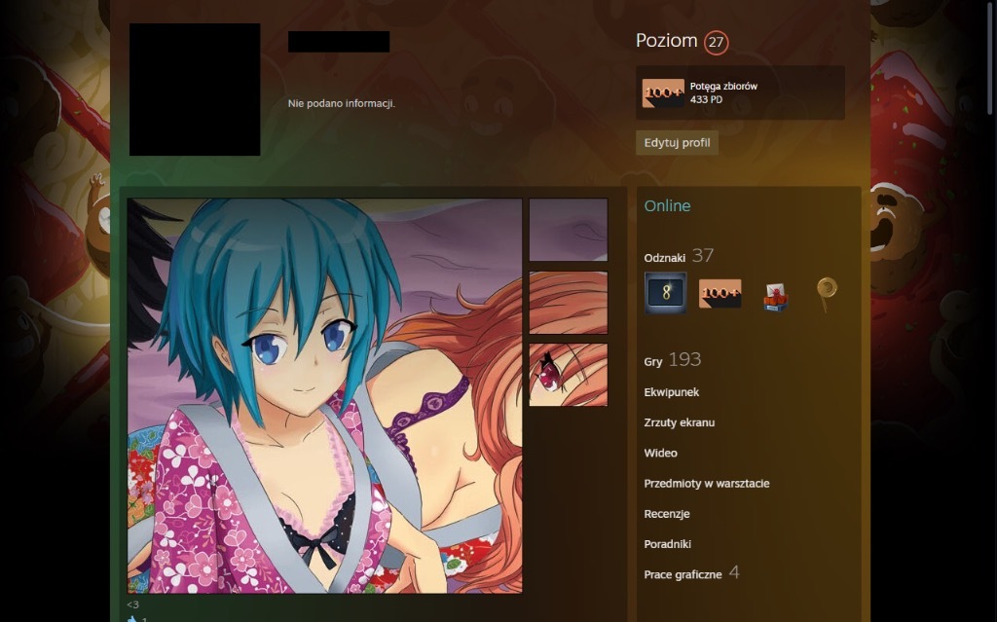Click the profile avatar image
The height and width of the screenshot is (622, 997).
tap(195, 90)
